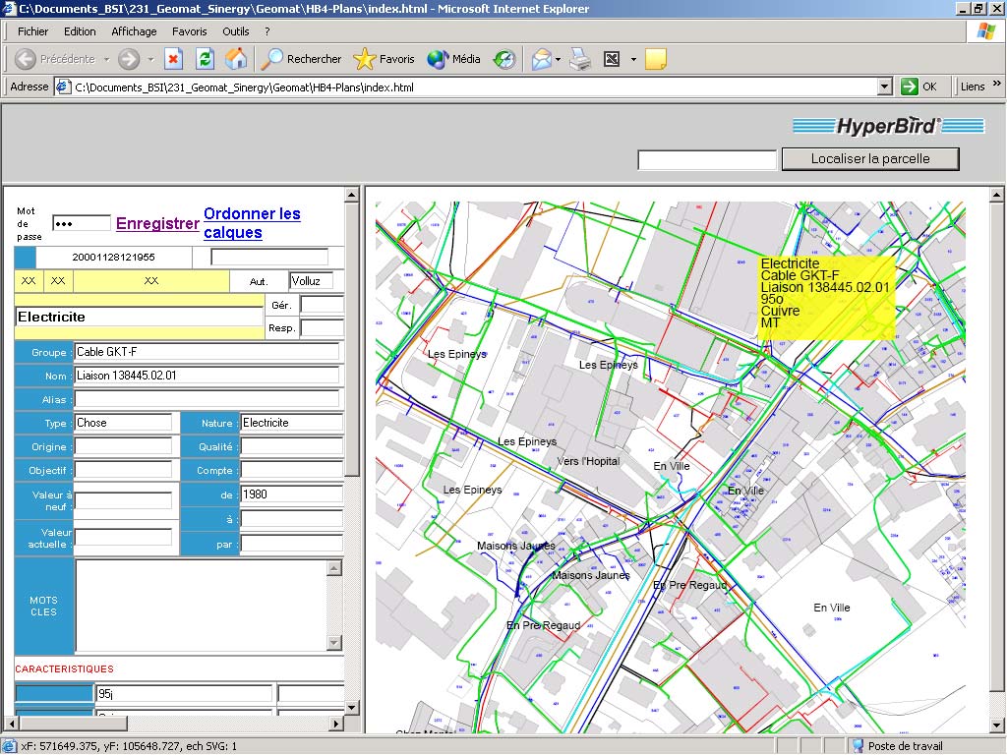1007x755 pixels.
Task: Expand the Liens toolbar chevron
Action: 997,84
